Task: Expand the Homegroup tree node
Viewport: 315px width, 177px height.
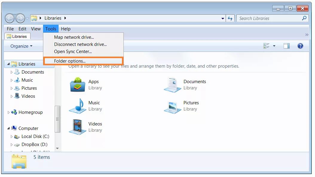Action: click(x=8, y=112)
